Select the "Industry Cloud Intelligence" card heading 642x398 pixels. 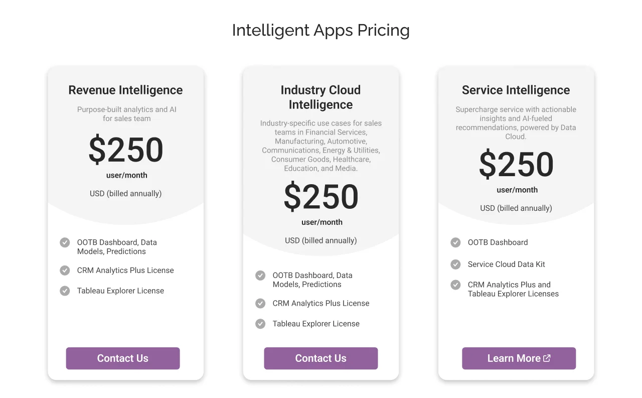[320, 97]
